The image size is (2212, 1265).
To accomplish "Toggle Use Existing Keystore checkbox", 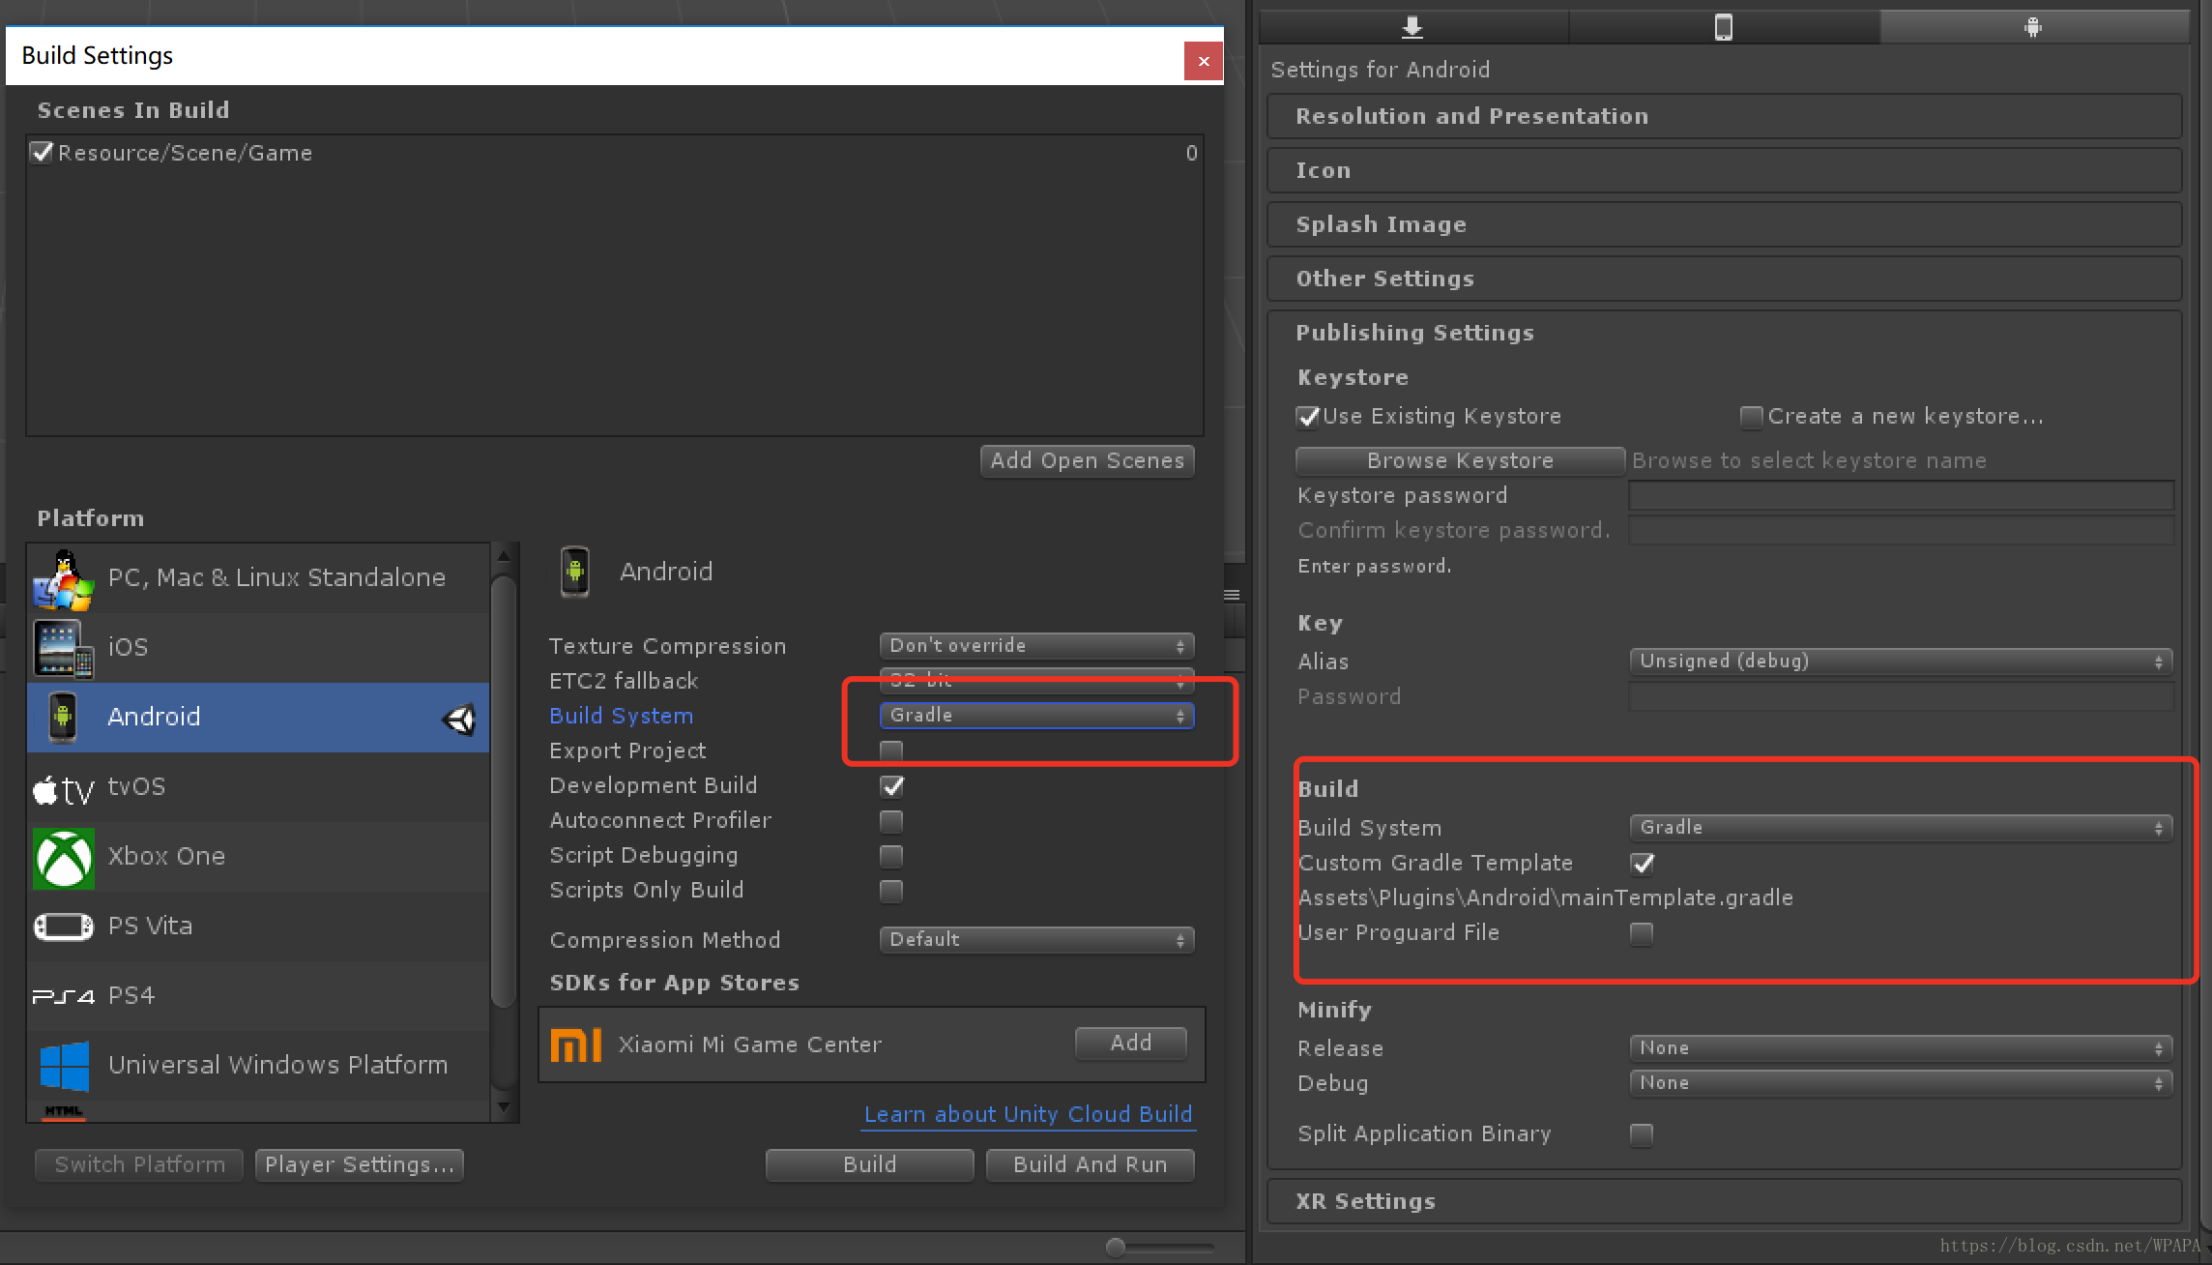I will click(1308, 417).
